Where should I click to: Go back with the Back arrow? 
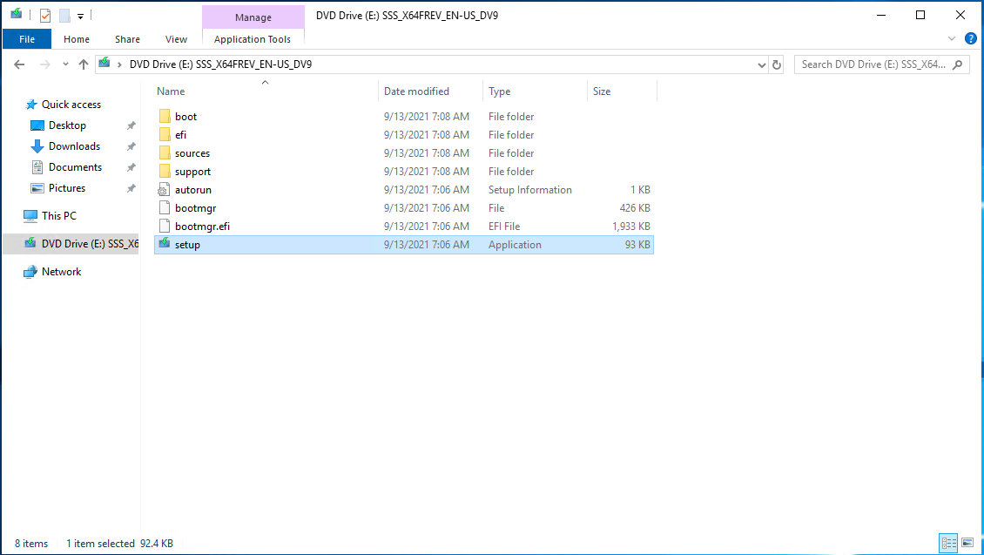click(x=19, y=64)
